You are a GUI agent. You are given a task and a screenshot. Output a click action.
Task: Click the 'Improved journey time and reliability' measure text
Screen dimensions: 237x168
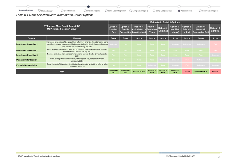77,50
